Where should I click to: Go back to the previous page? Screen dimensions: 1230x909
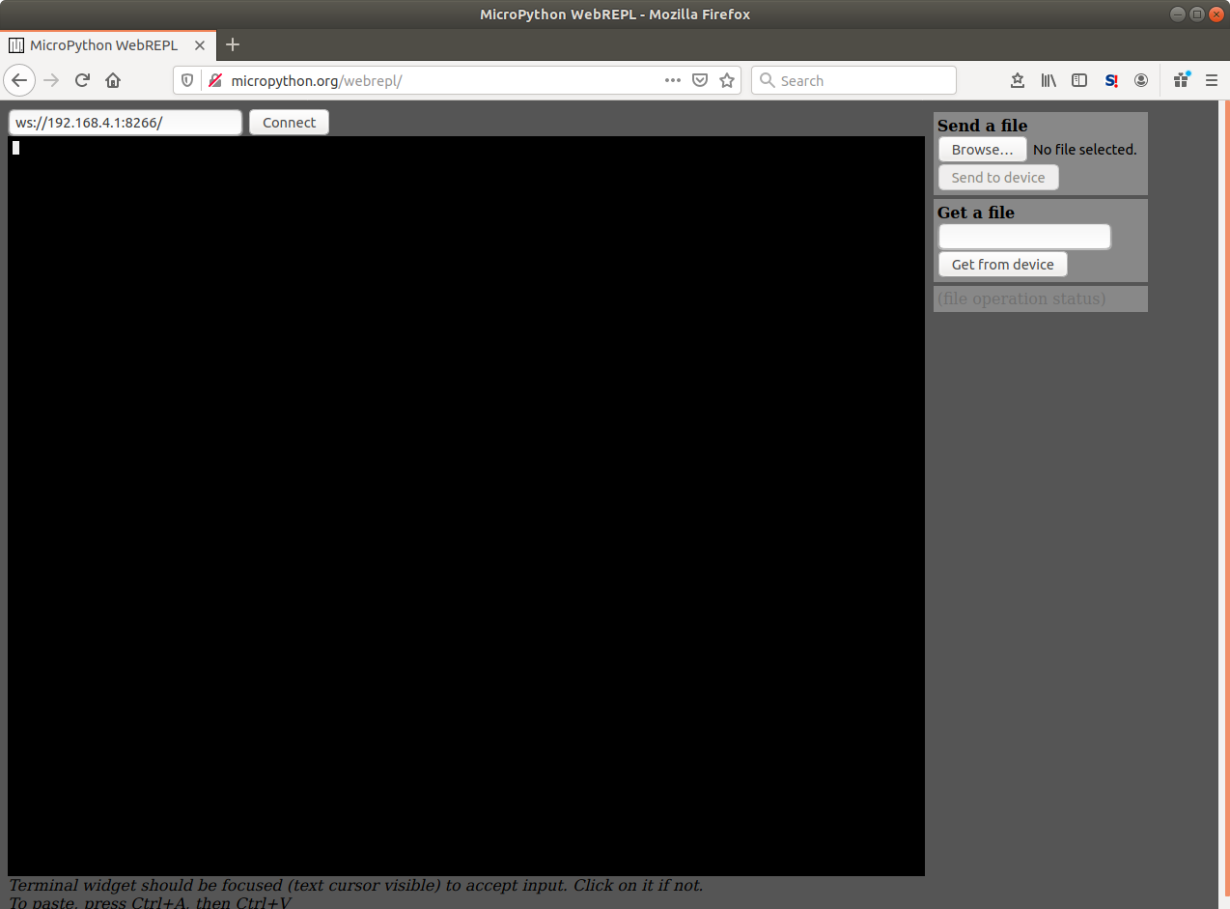click(19, 80)
